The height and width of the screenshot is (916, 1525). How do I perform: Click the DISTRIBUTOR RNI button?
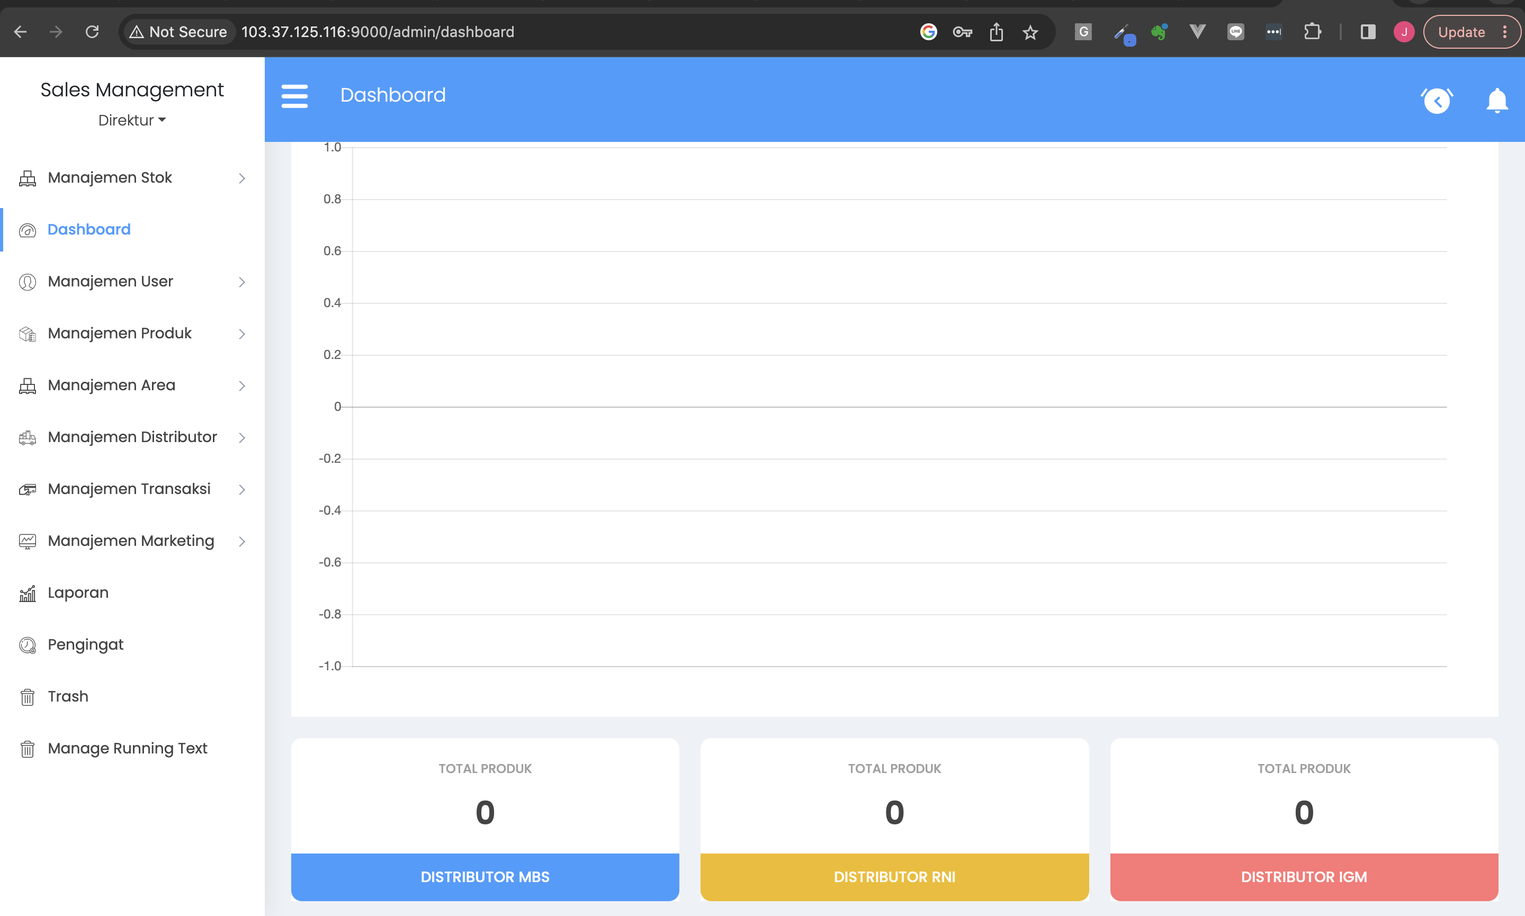894,876
